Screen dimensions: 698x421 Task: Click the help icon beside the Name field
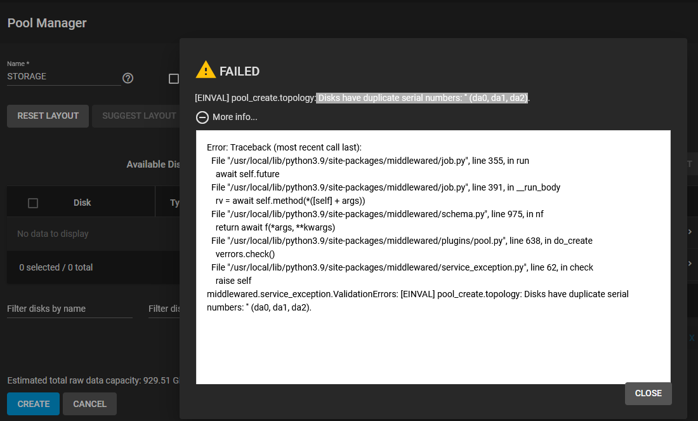click(128, 78)
